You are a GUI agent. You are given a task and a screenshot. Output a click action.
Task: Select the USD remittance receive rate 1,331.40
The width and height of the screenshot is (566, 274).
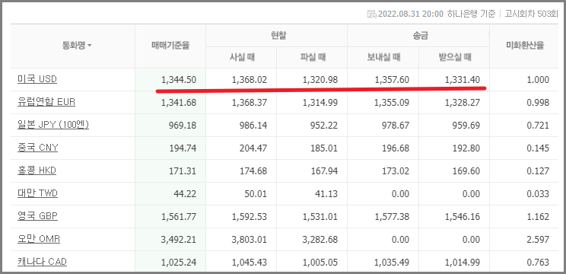463,80
